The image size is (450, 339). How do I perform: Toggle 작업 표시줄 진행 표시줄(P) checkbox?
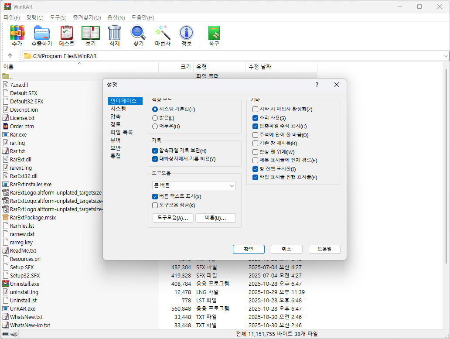pyautogui.click(x=255, y=178)
